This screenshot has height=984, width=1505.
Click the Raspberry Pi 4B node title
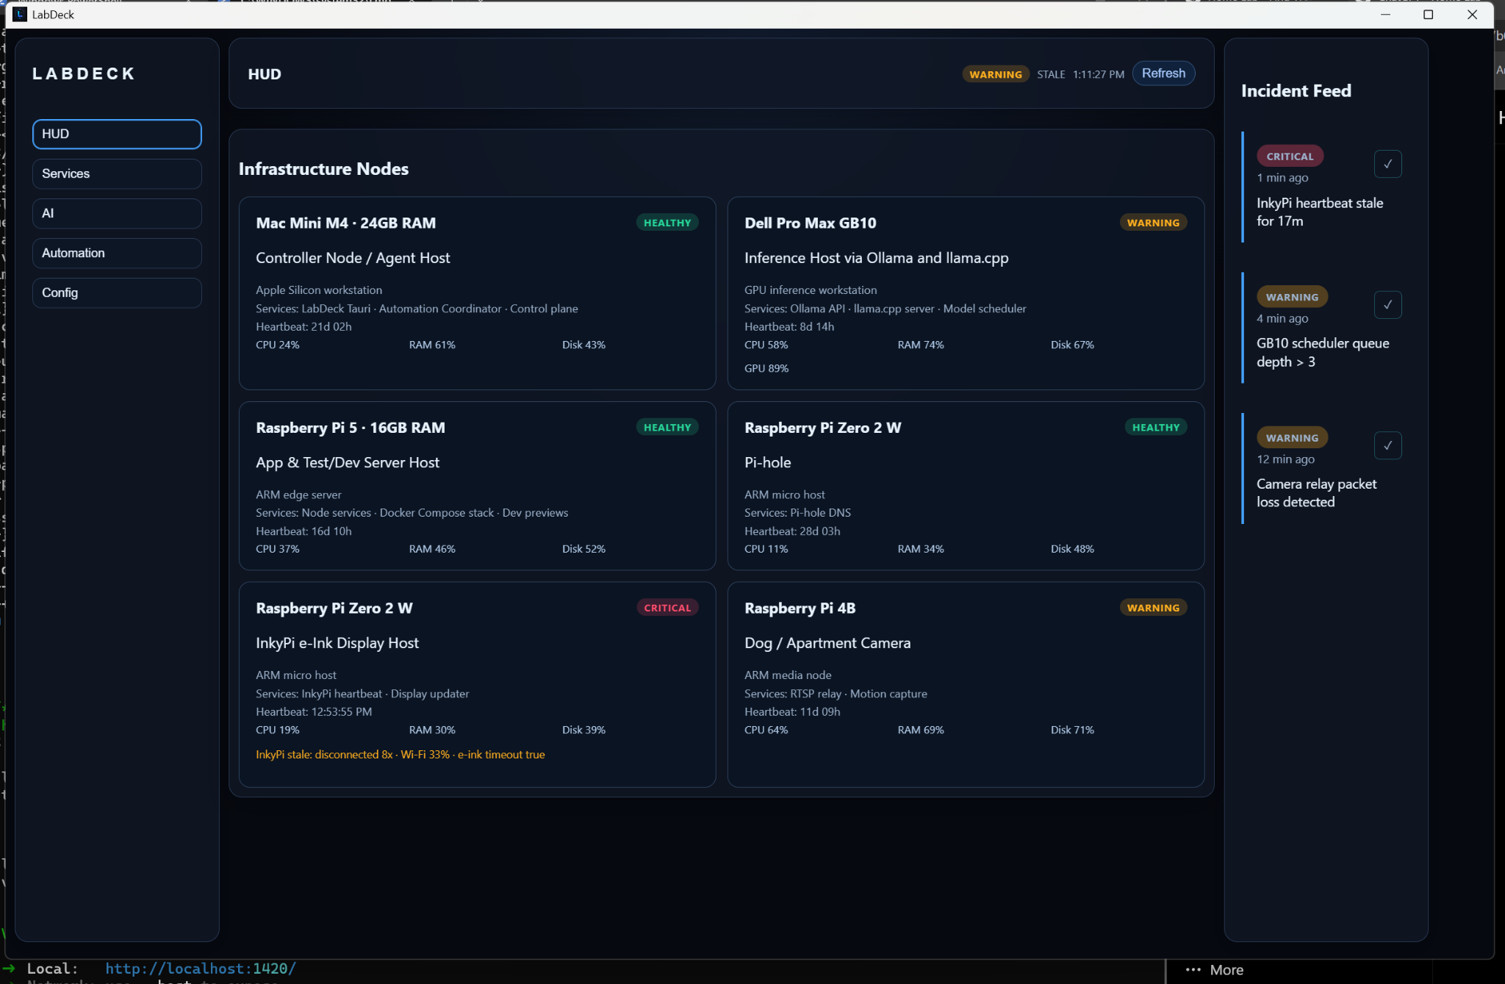point(800,608)
